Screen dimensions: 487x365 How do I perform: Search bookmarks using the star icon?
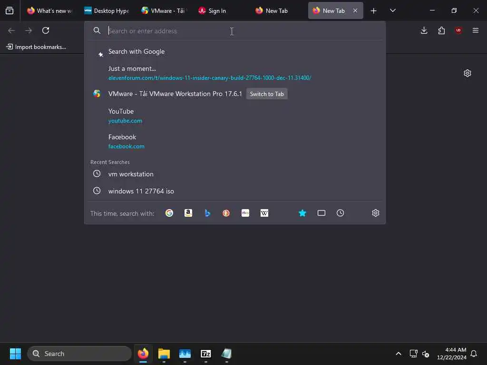point(302,213)
